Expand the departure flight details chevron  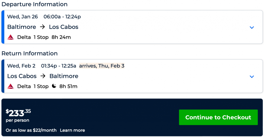[252, 27]
